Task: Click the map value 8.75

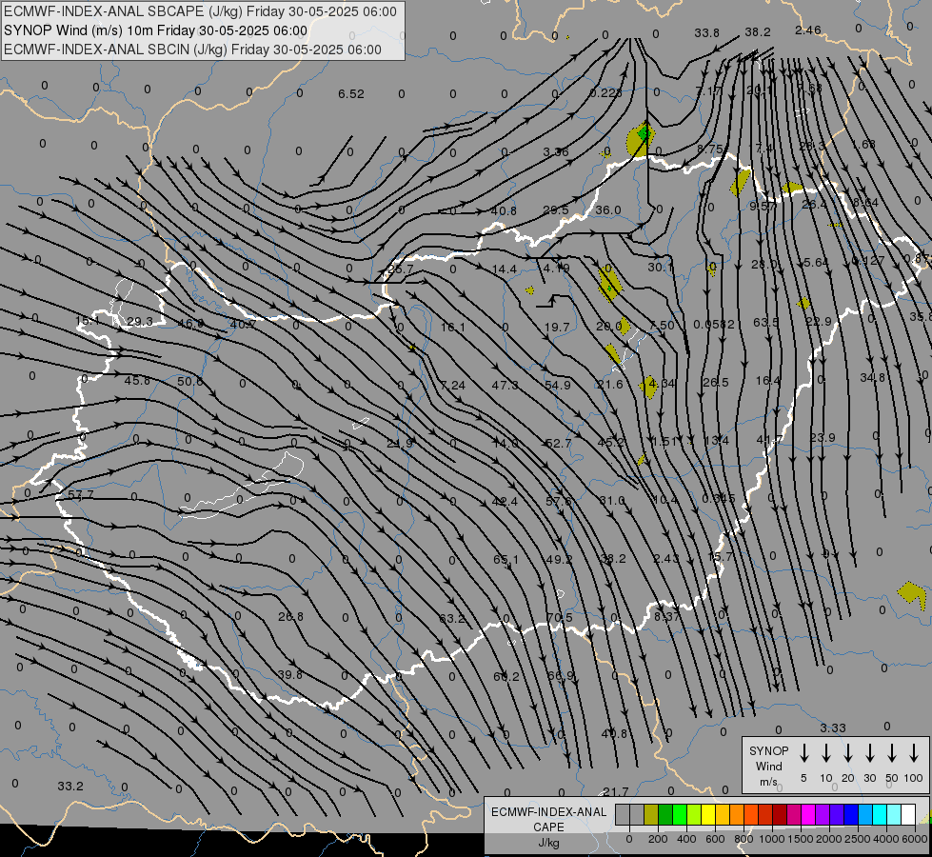Action: pyautogui.click(x=709, y=149)
